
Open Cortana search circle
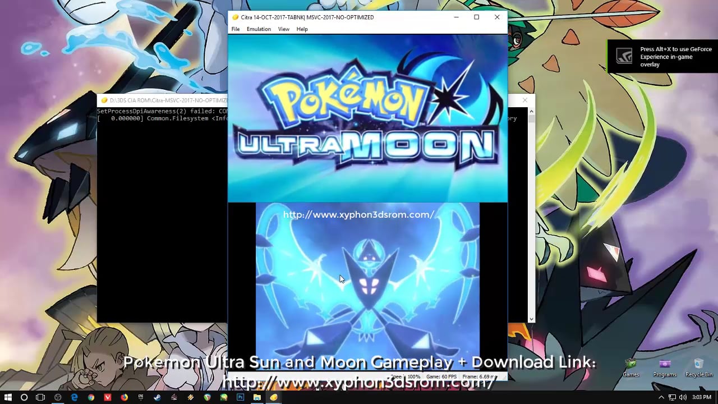[x=24, y=397]
